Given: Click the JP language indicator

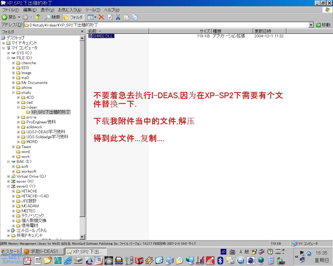Looking at the screenshot, I should point(223,251).
